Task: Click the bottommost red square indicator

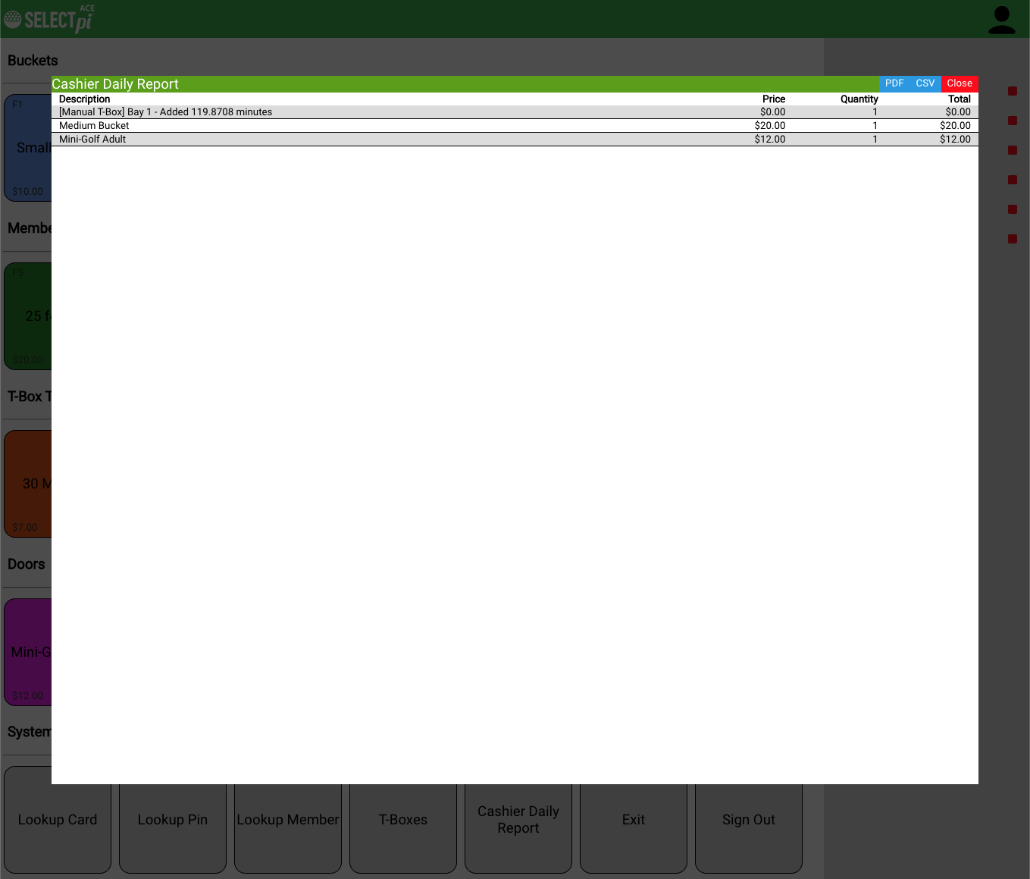Action: tap(1013, 239)
